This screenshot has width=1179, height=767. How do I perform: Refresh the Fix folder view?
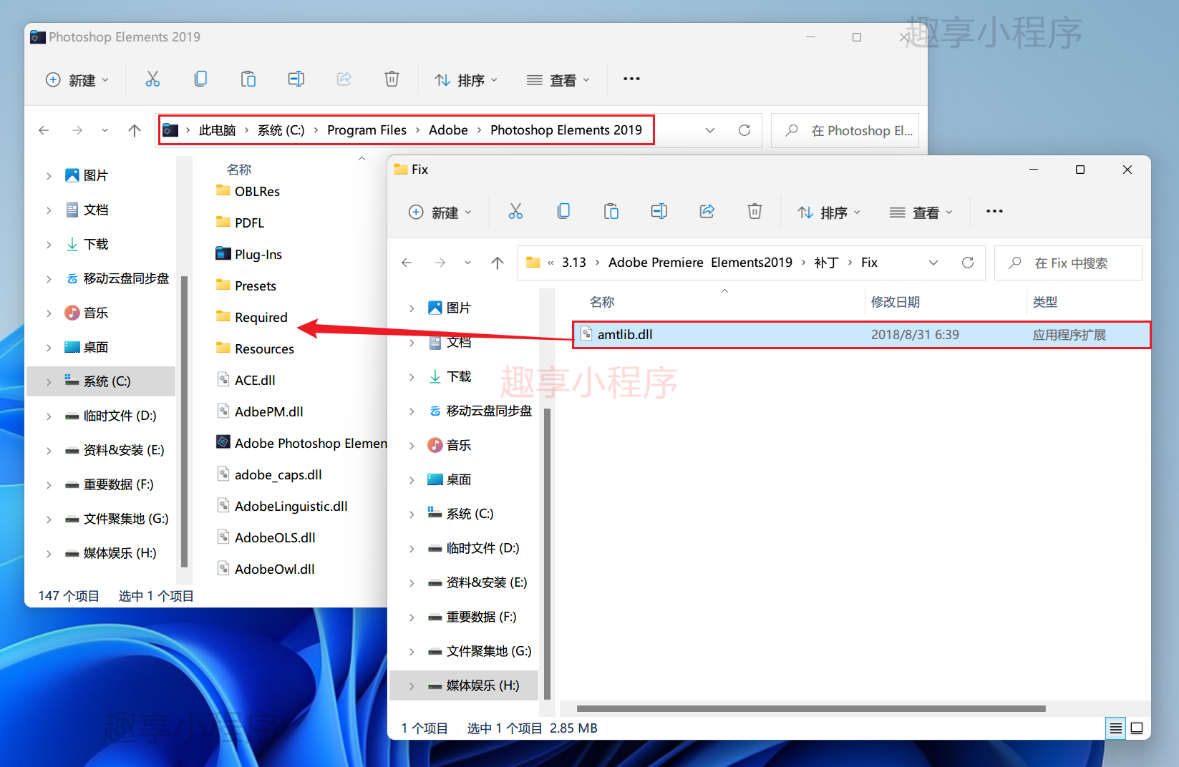(x=968, y=263)
